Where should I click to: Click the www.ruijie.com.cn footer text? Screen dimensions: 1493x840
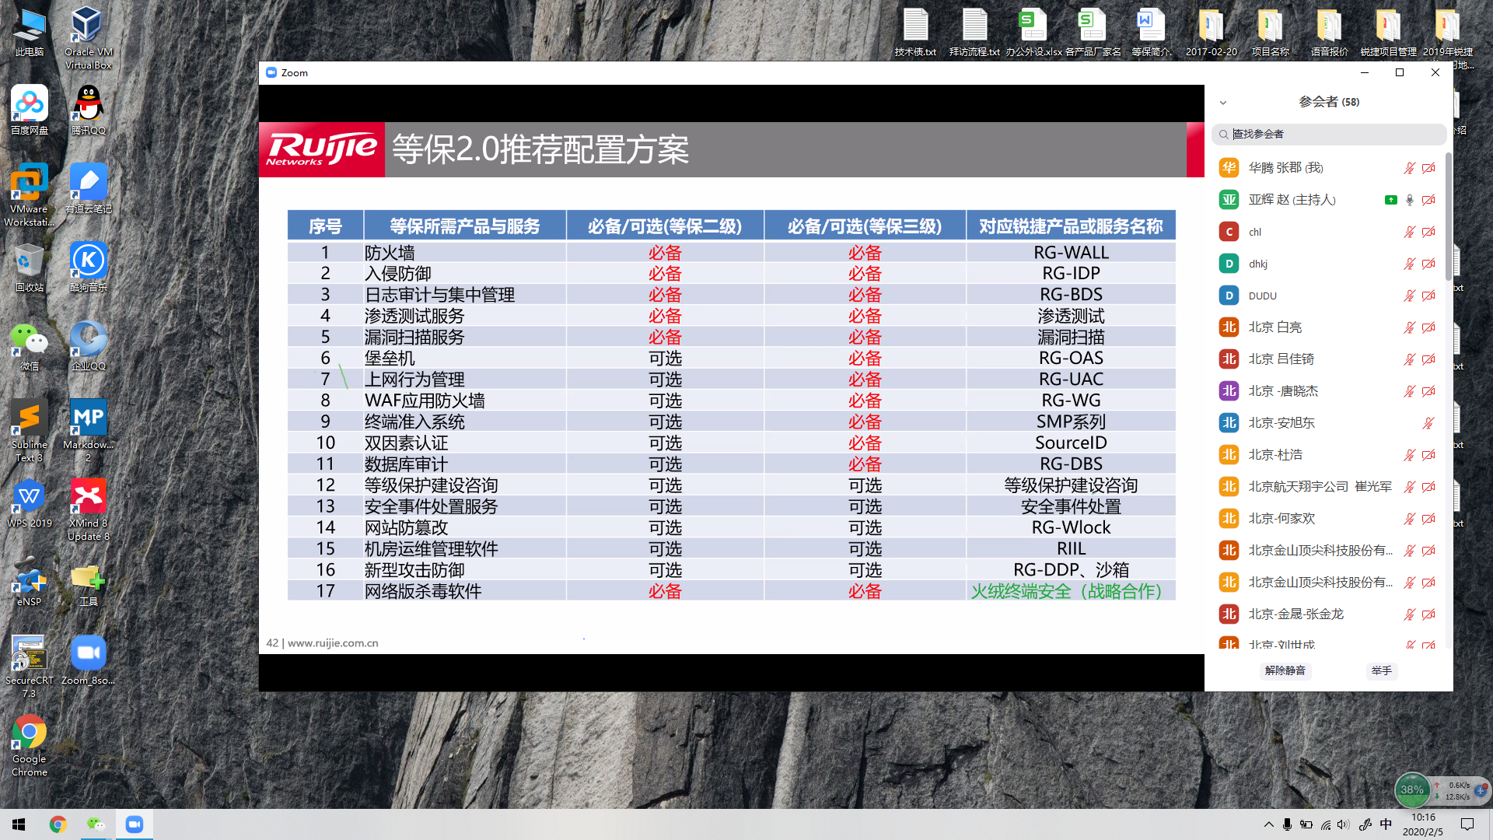(333, 643)
